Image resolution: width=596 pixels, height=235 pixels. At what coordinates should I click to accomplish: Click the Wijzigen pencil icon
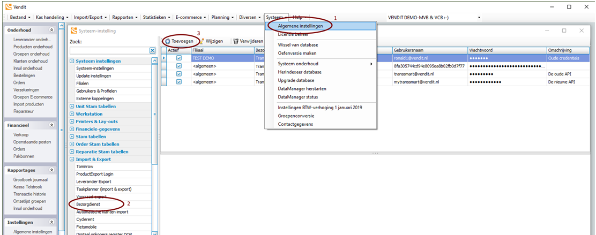(202, 41)
